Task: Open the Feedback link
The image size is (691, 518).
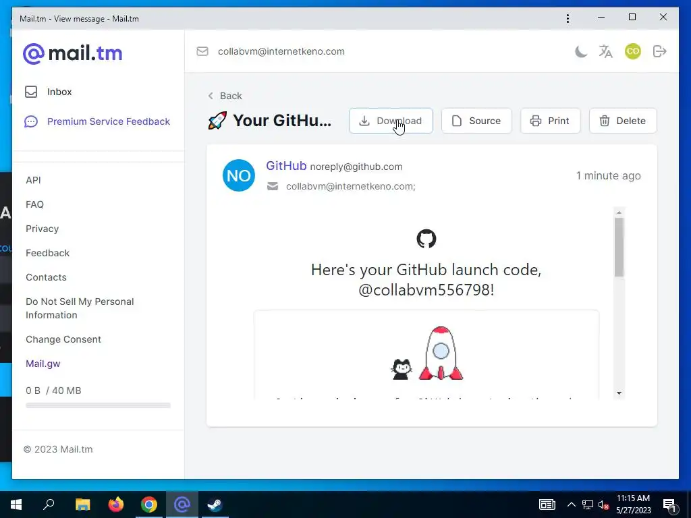Action: pos(48,253)
